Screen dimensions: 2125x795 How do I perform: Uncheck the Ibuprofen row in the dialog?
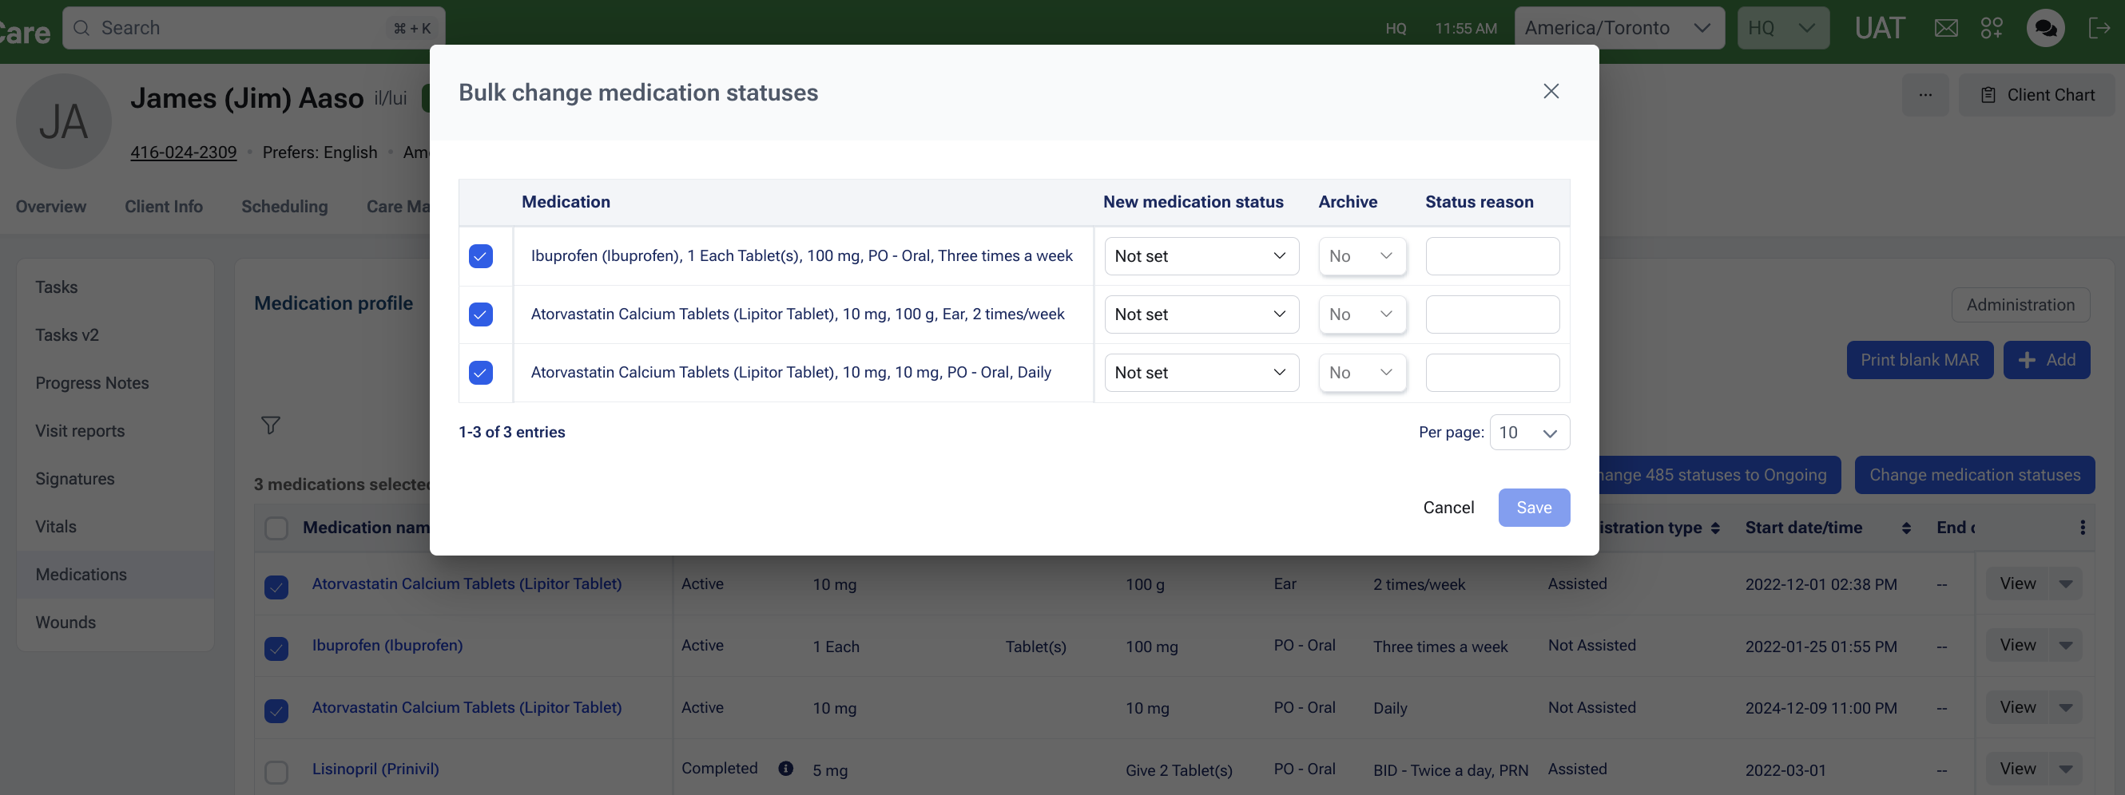[480, 256]
